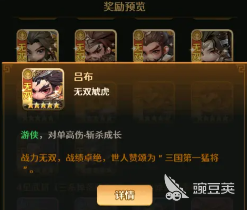This screenshot has width=247, height=210.
Task: Select the fourth hero card in top row
Action: [212, 46]
